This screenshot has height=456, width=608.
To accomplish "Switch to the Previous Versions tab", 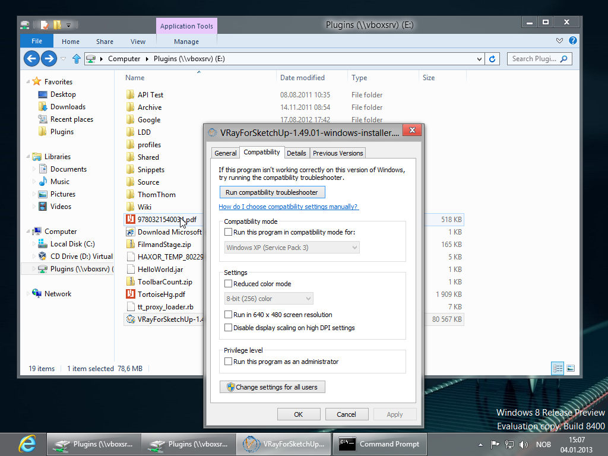I will tap(338, 153).
